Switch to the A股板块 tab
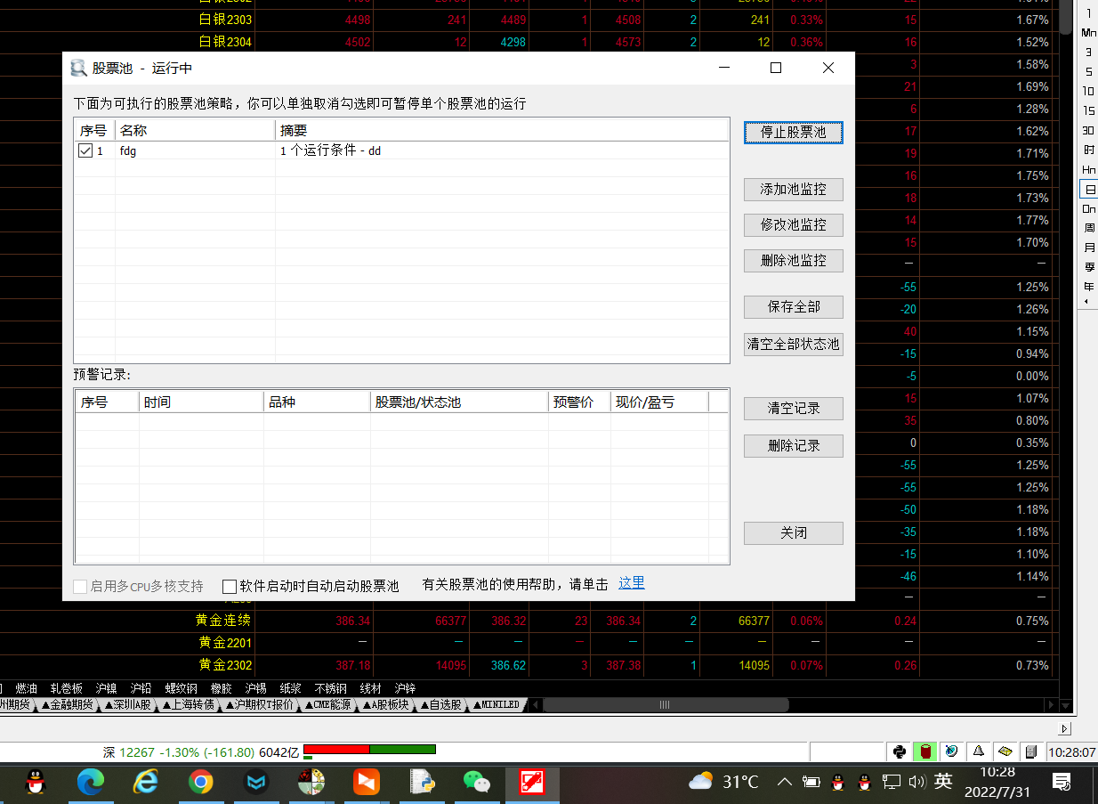 (385, 704)
